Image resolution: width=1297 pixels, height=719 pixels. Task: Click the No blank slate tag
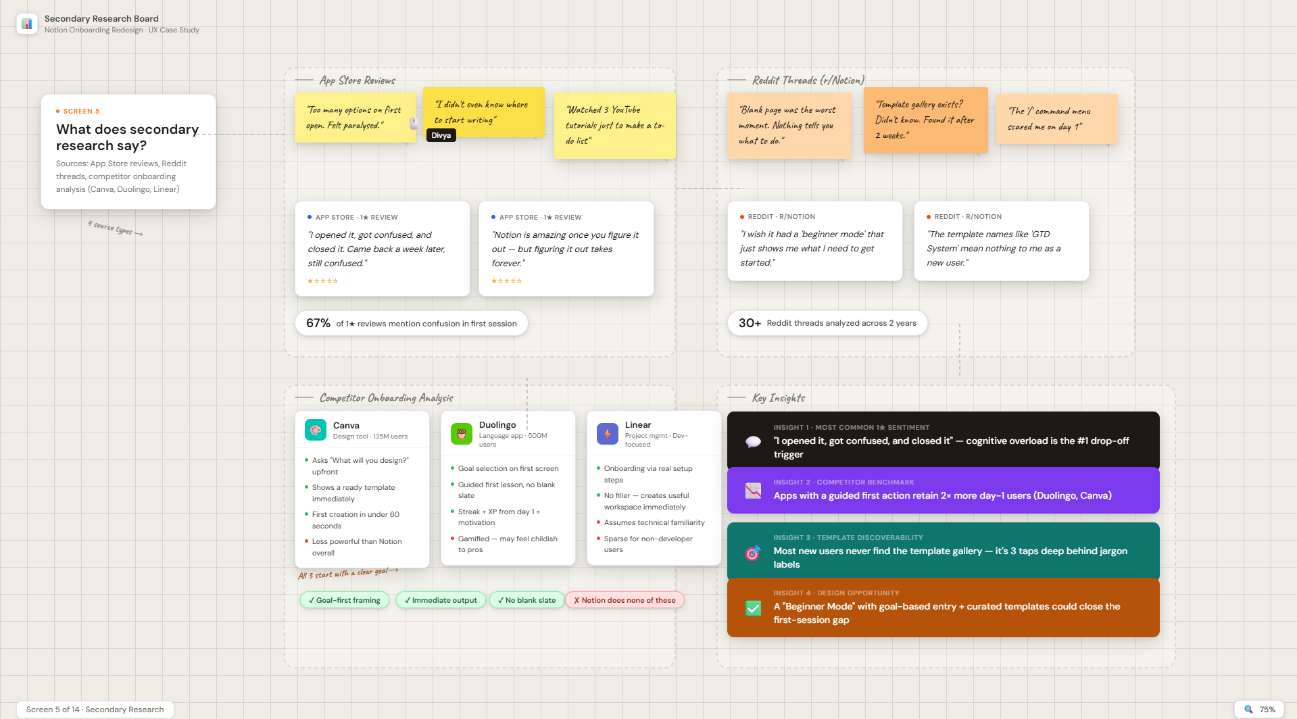click(x=527, y=600)
